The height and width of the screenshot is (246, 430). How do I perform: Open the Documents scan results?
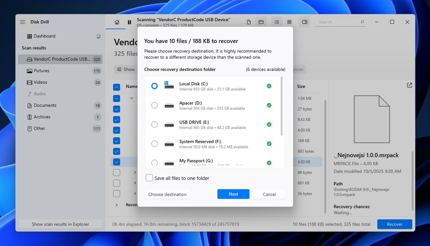(45, 105)
